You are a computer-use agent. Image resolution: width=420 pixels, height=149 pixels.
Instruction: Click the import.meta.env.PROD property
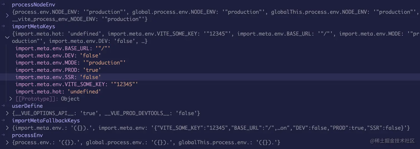click(x=58, y=70)
